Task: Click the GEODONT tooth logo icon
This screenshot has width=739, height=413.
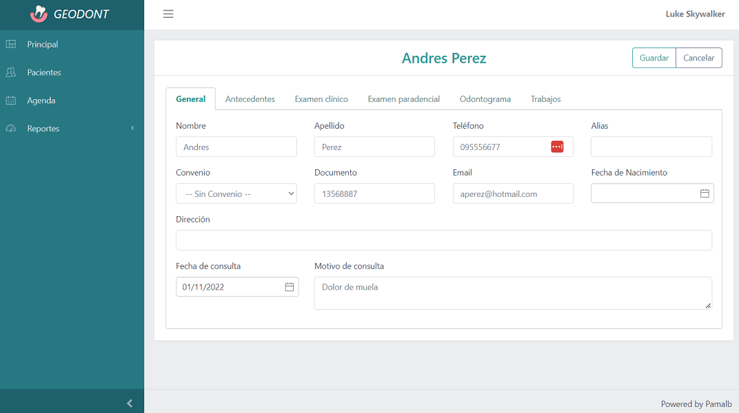Action: tap(39, 14)
